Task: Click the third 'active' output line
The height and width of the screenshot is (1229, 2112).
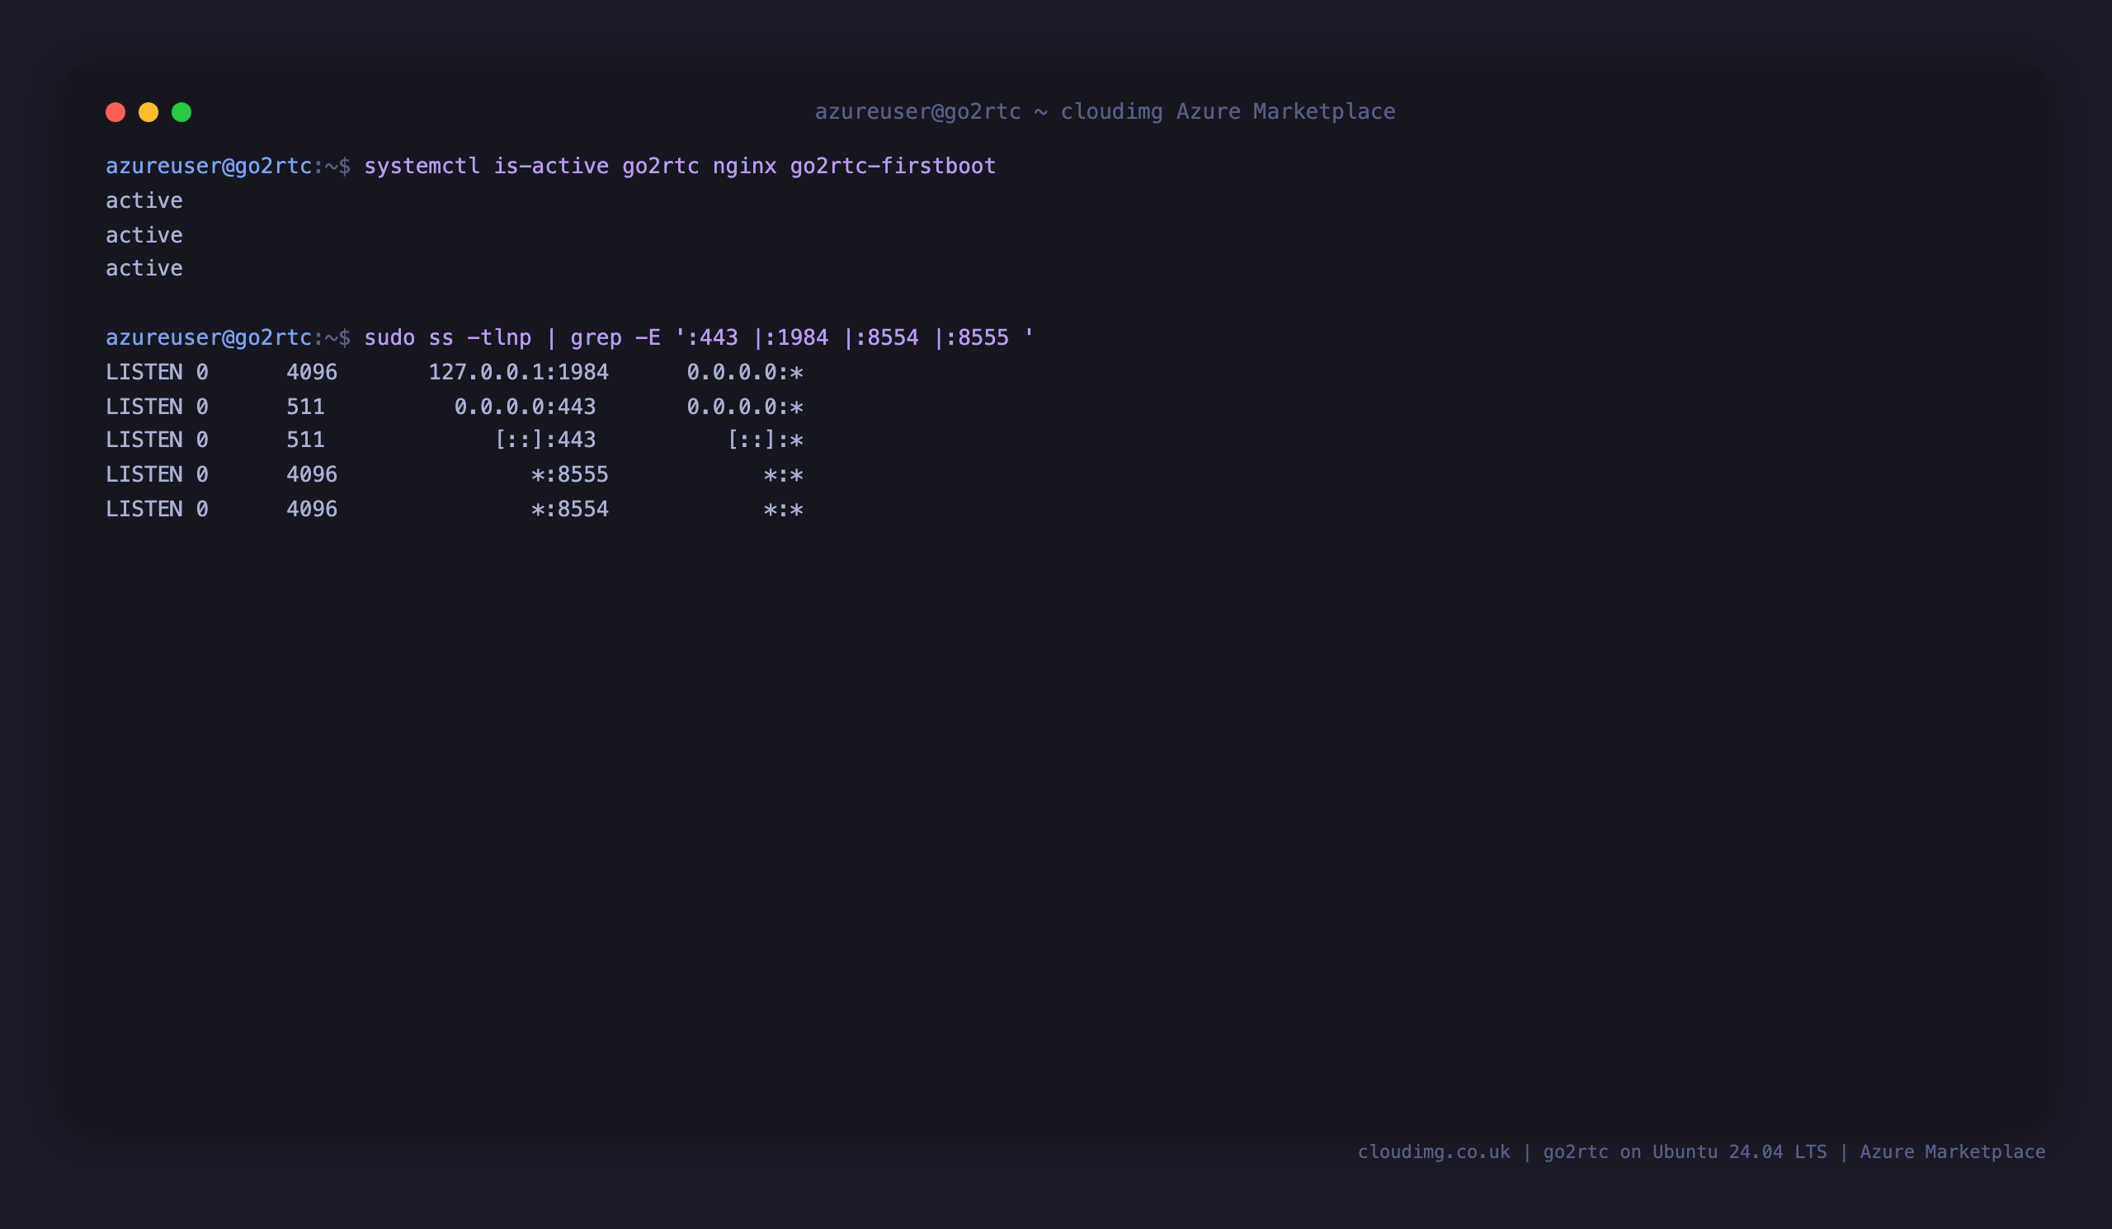Action: [144, 268]
